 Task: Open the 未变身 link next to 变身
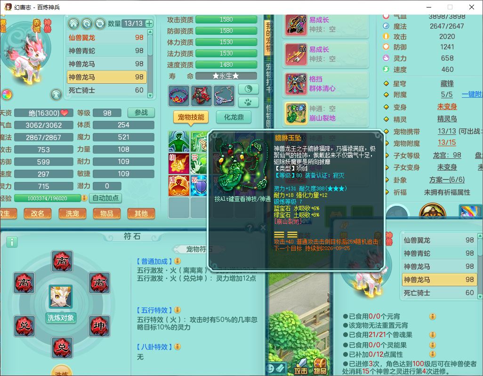coord(447,107)
